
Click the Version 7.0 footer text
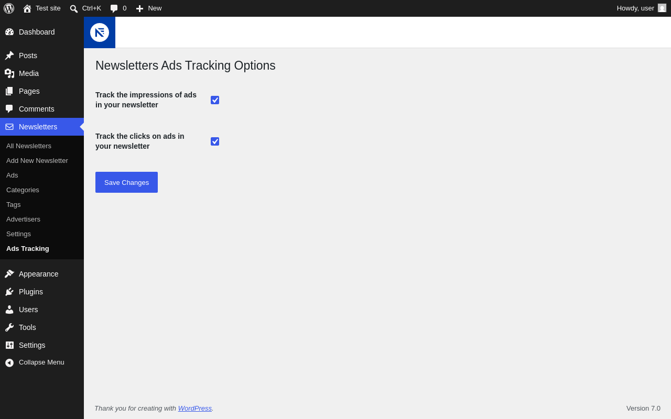point(643,408)
